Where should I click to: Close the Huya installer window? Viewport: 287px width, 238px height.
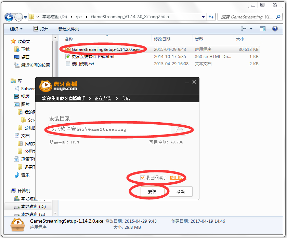pyautogui.click(x=194, y=82)
